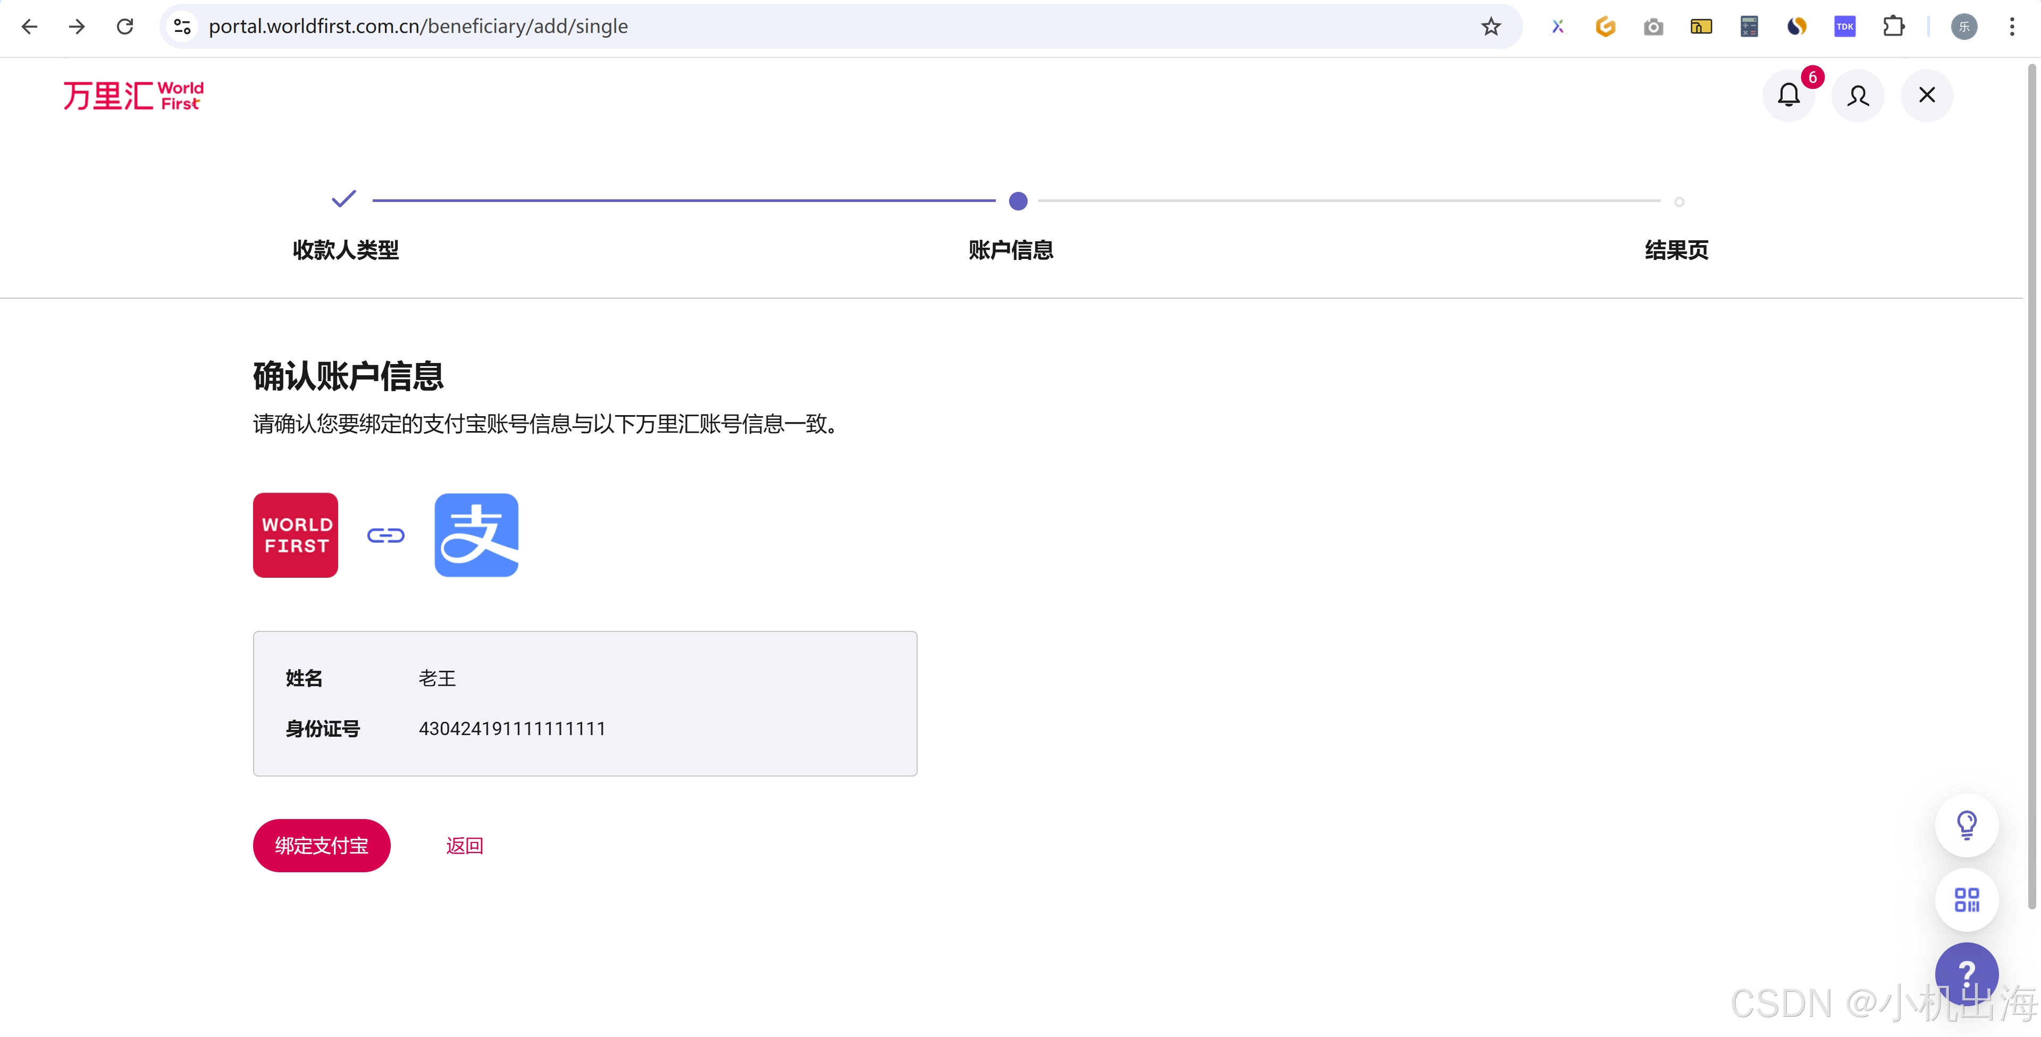The image size is (2041, 1037).
Task: Bookmark this page with the star icon
Action: coord(1490,26)
